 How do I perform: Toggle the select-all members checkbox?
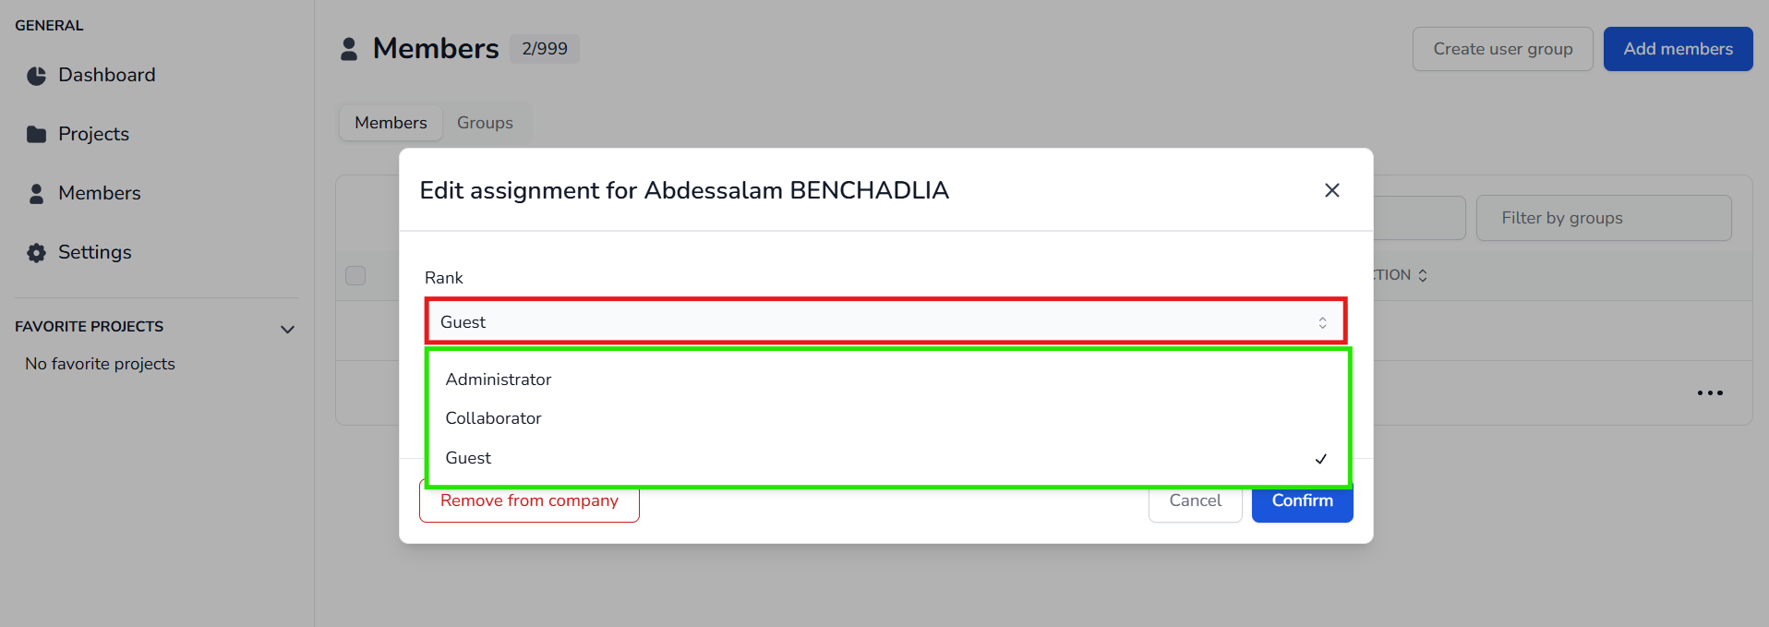coord(355,275)
